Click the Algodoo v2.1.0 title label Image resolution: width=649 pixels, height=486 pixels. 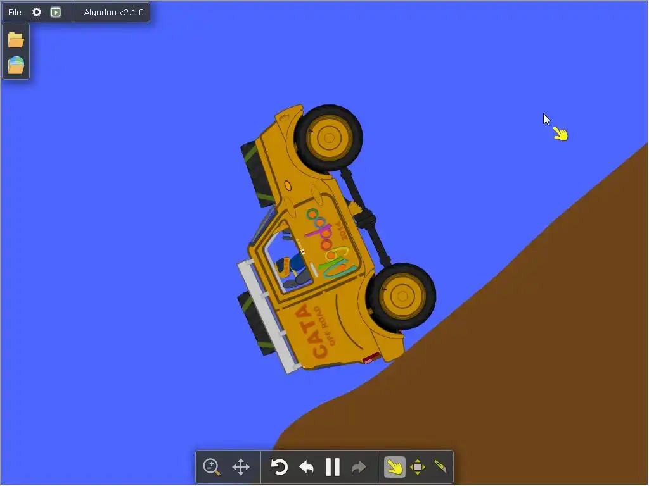coord(113,12)
